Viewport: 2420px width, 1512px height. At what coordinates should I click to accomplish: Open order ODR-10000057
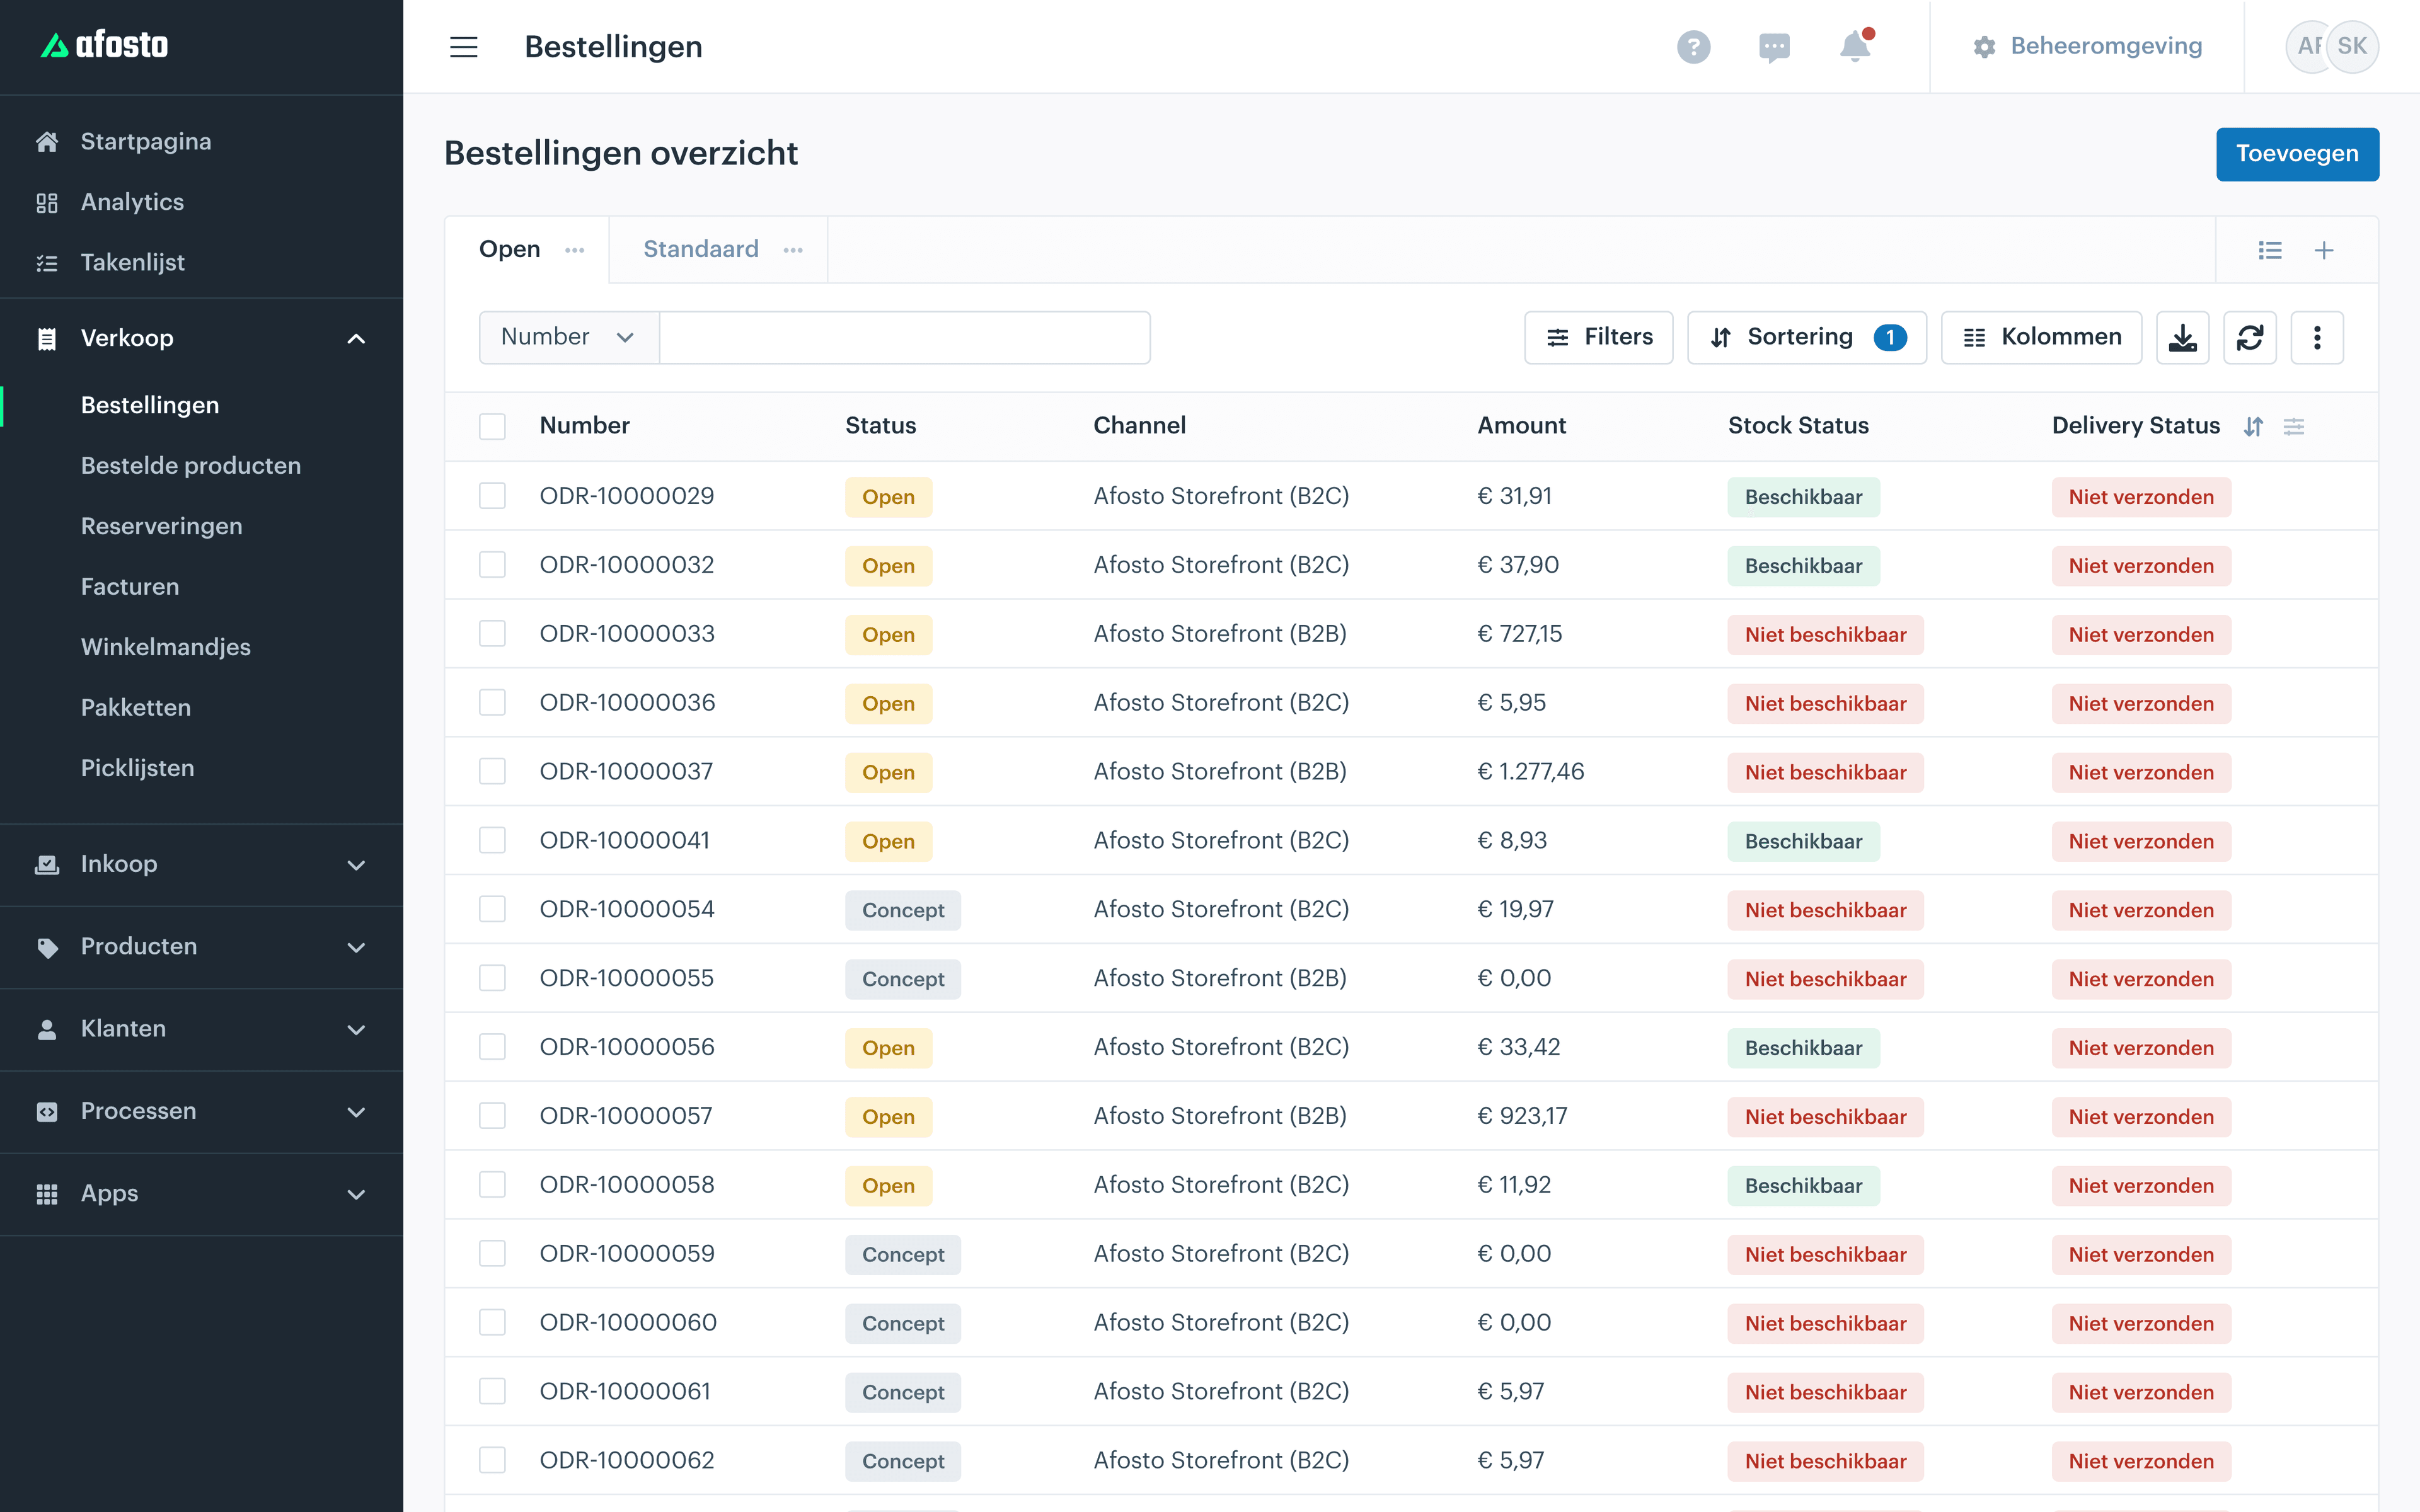(626, 1116)
